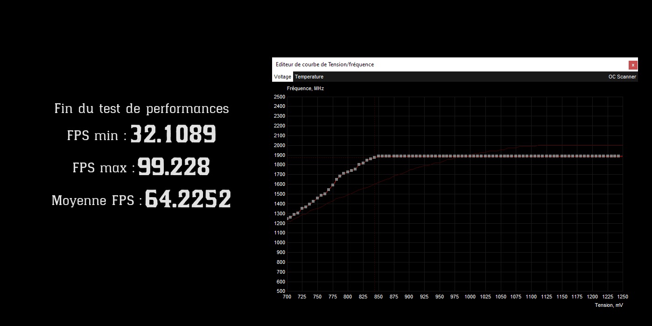This screenshot has height=326, width=652.
Task: Switch to the Voltage tab
Action: [283, 77]
